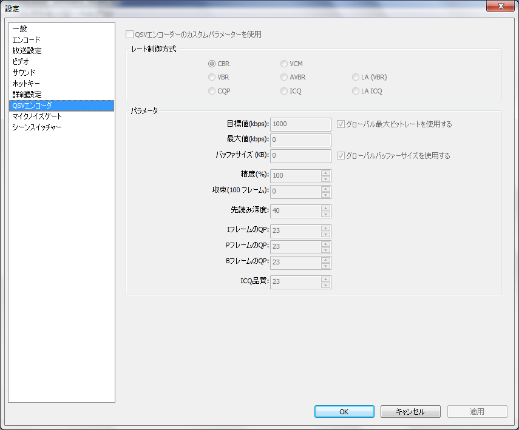
Task: Select ホットキー in the sidebar
Action: (x=61, y=84)
